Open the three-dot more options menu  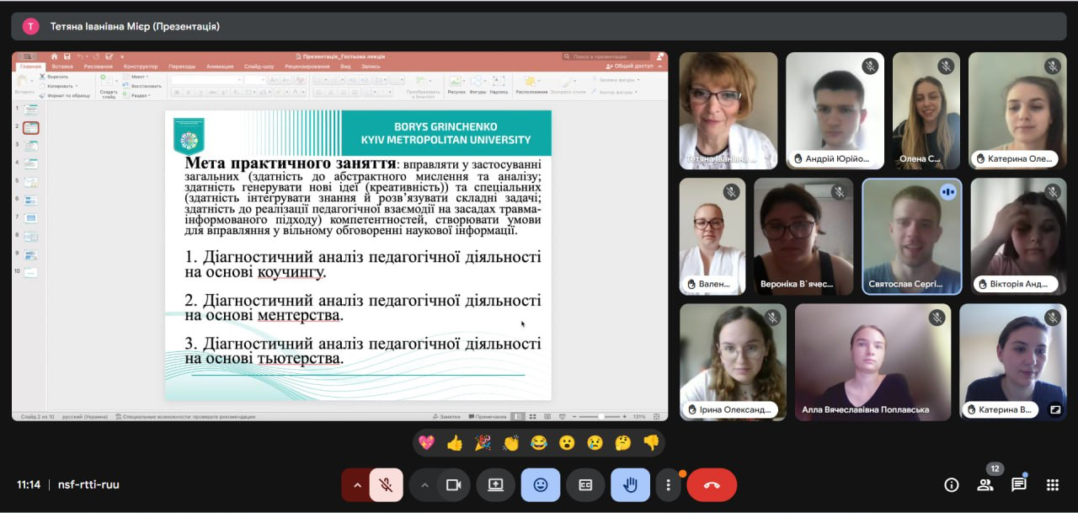tap(668, 485)
